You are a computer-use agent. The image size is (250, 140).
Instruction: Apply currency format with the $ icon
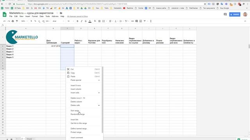coord(31,21)
